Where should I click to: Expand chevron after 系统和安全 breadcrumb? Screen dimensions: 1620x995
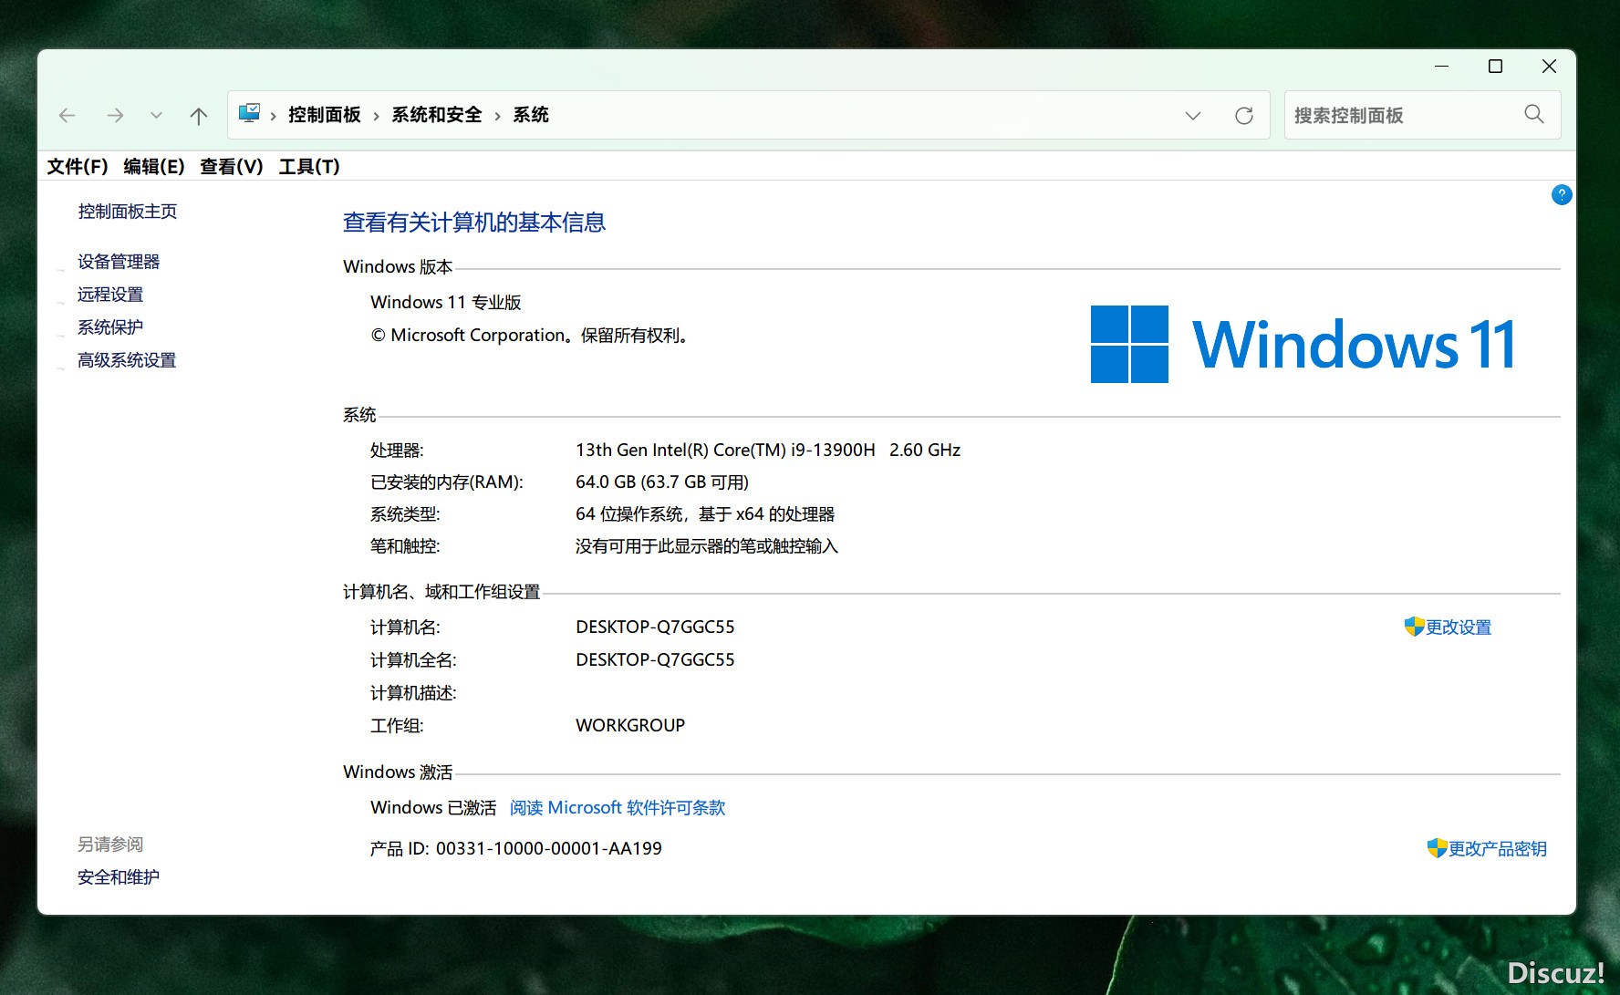[x=497, y=116]
